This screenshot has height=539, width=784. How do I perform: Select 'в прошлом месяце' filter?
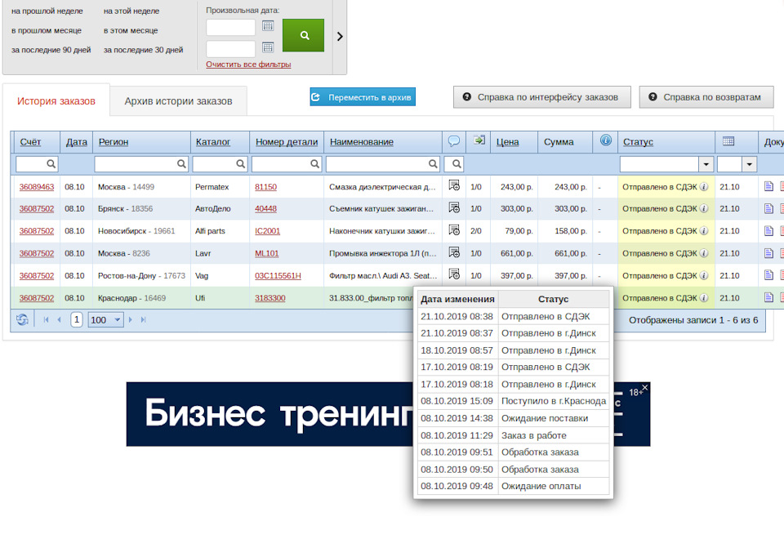47,30
